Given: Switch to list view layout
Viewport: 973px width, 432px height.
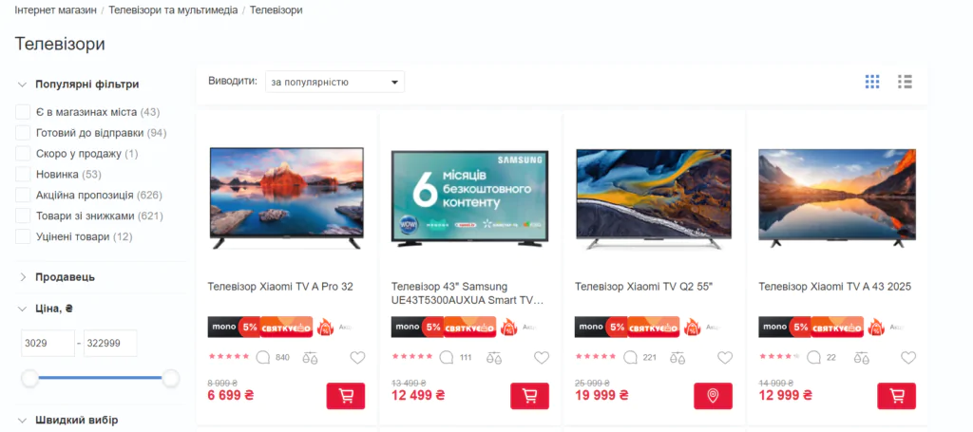Looking at the screenshot, I should [x=905, y=82].
